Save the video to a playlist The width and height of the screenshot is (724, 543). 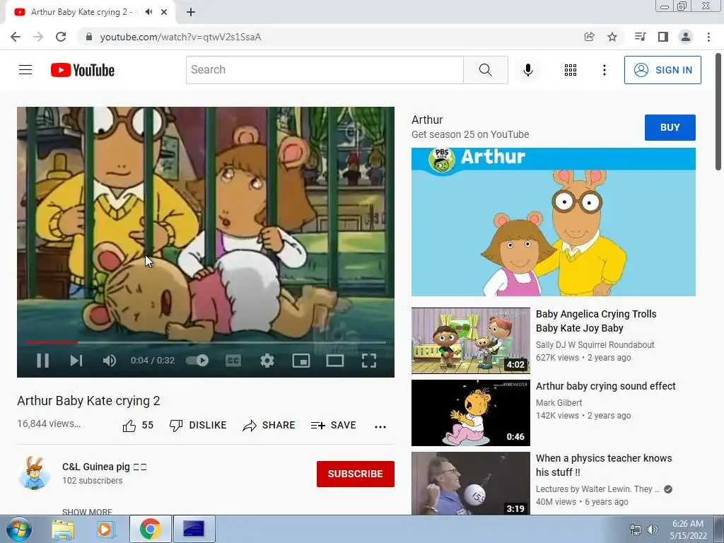[333, 425]
